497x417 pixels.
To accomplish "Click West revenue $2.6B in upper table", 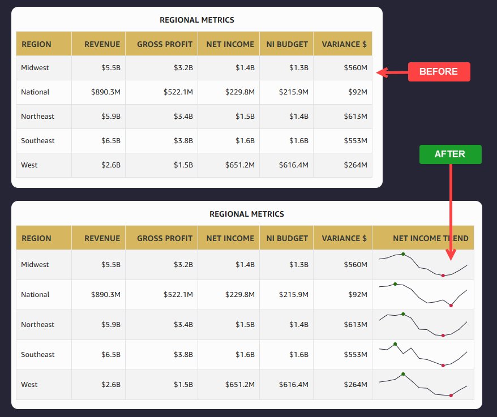I will [111, 165].
